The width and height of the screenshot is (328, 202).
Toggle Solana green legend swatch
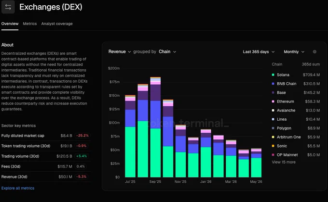tap(273, 75)
